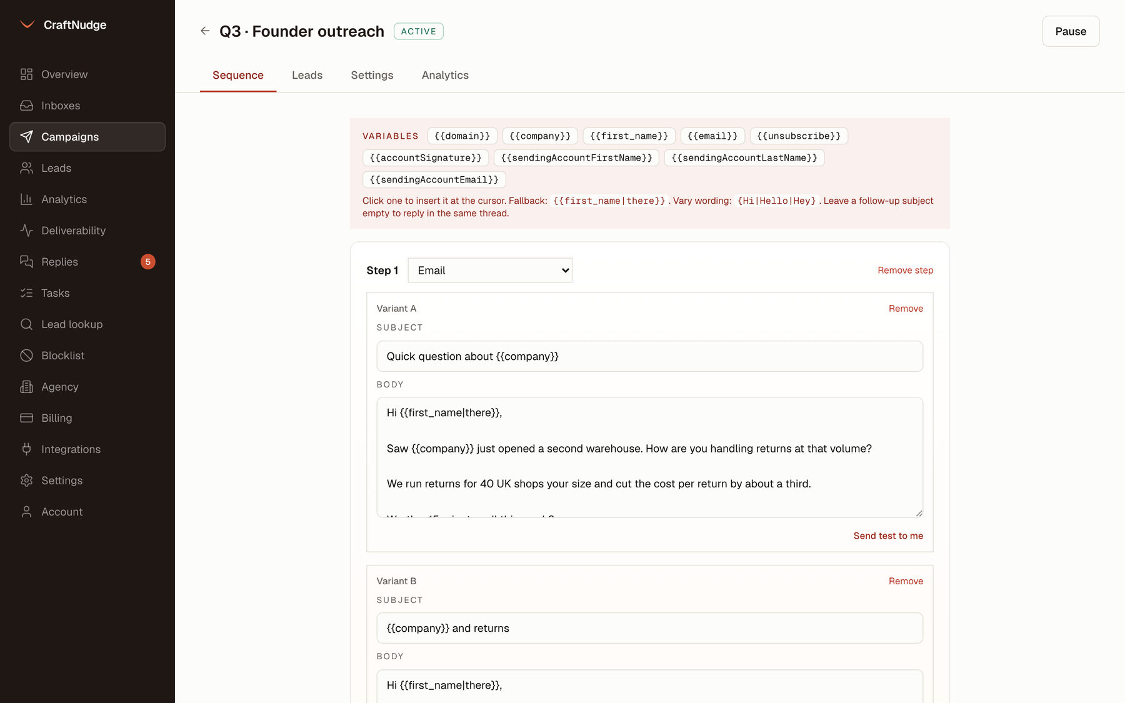Image resolution: width=1125 pixels, height=703 pixels.
Task: Click the Inboxes tray icon
Action: click(26, 106)
